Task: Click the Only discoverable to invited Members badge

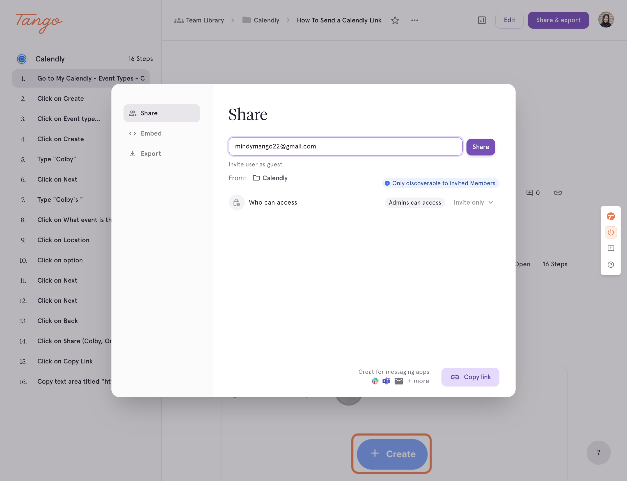Action: click(440, 183)
